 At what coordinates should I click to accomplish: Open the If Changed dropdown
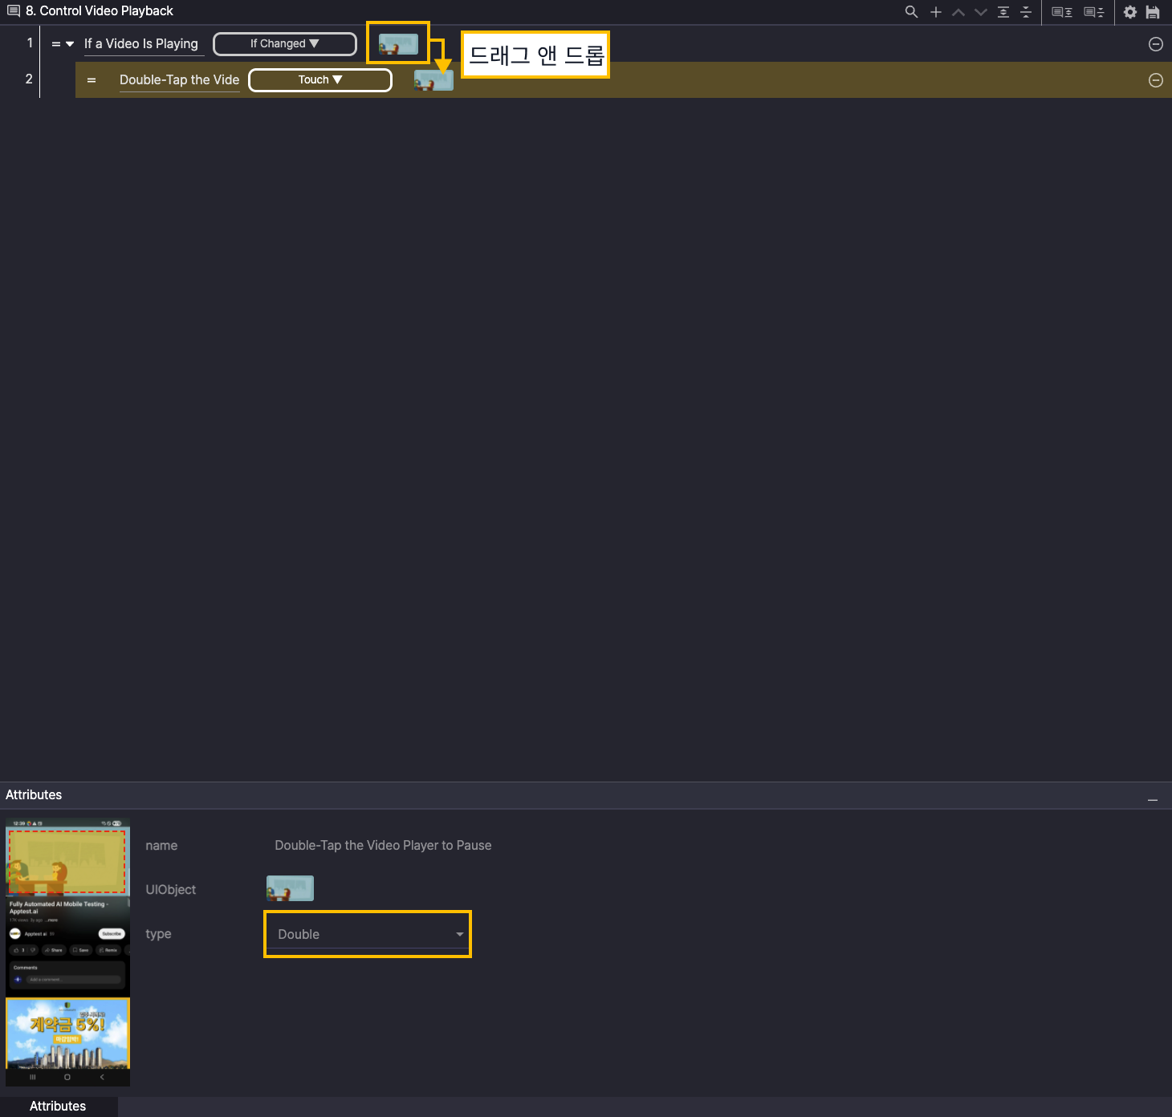pos(285,44)
